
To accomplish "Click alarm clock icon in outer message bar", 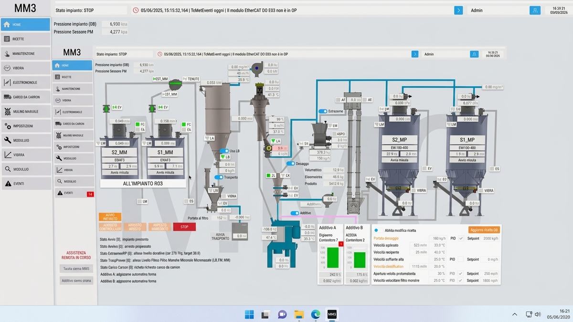I will point(136,10).
